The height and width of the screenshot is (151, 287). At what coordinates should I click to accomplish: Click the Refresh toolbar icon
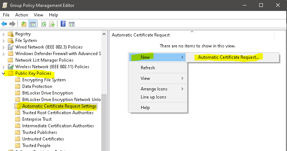44,24
